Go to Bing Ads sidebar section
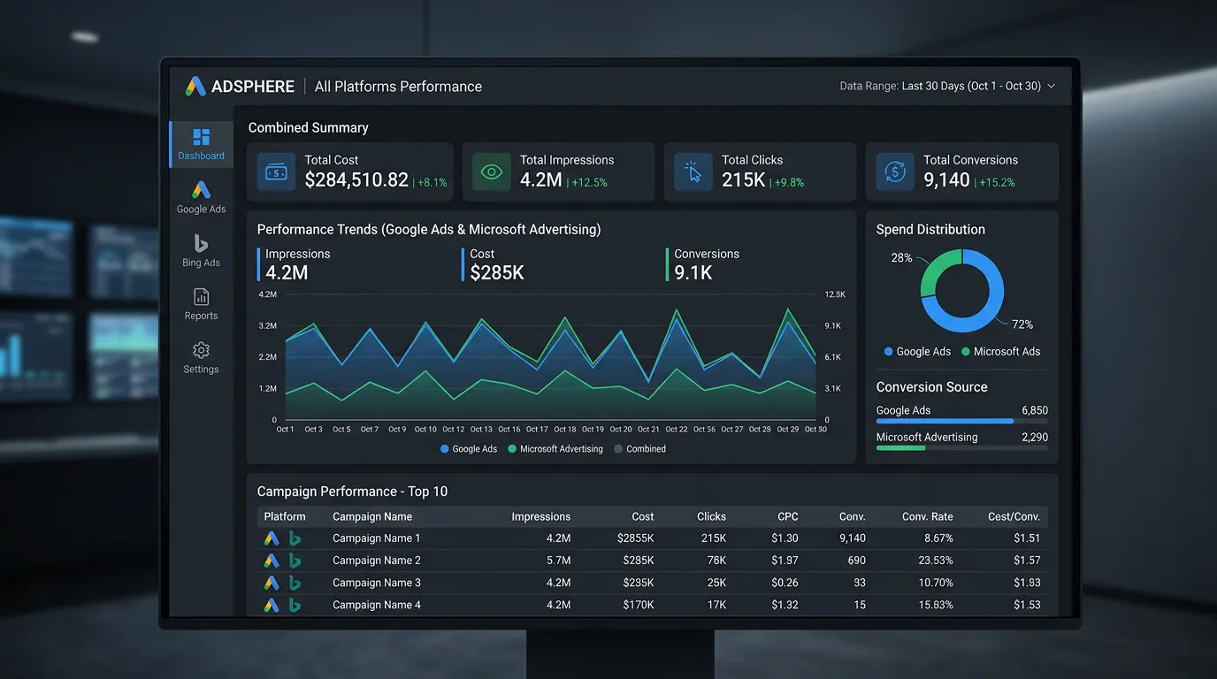 [x=202, y=250]
